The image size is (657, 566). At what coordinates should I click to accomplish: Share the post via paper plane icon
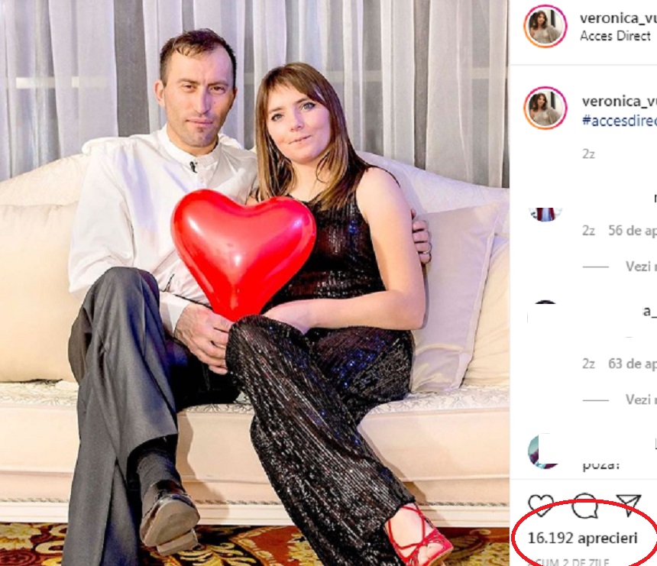[628, 505]
